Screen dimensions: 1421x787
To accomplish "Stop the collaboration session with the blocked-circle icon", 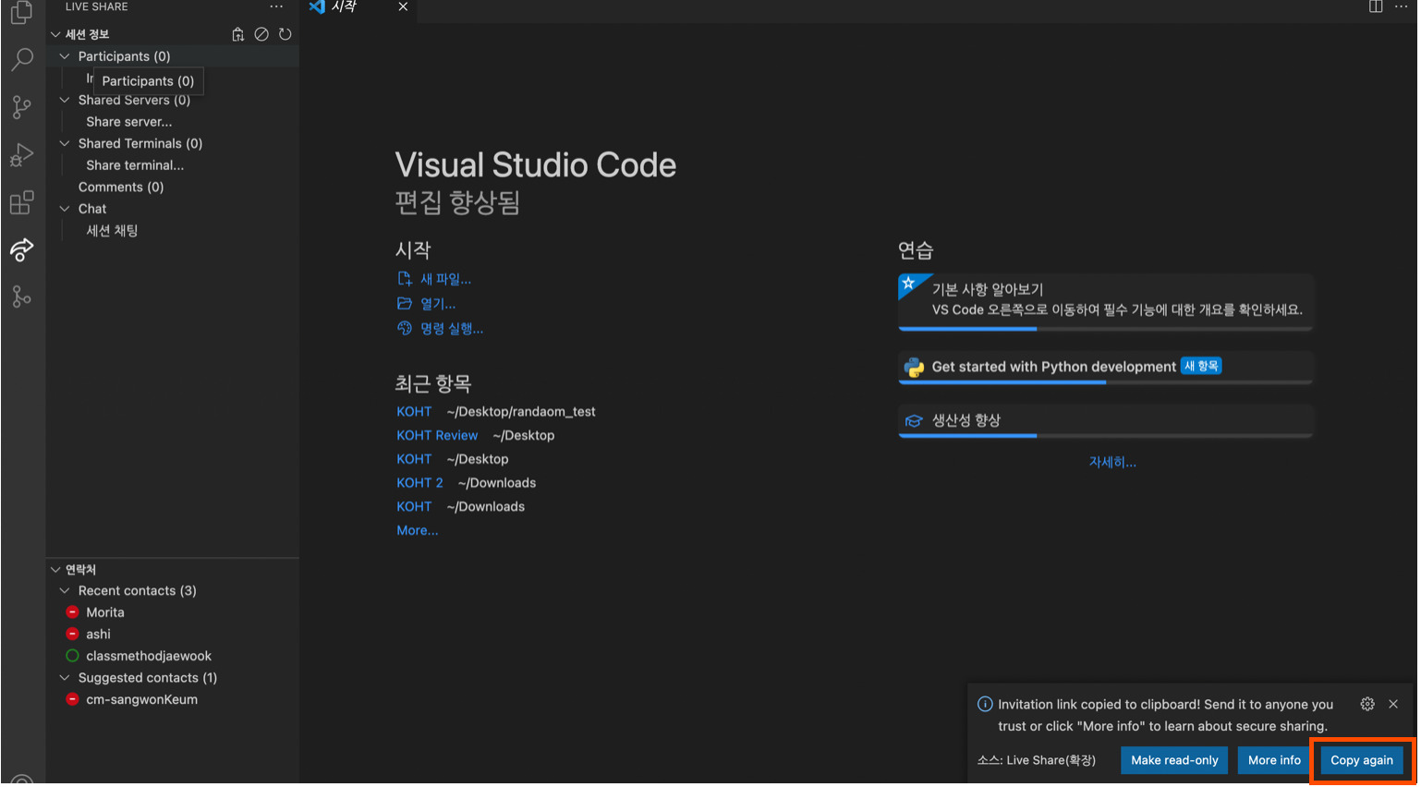I will (x=261, y=33).
